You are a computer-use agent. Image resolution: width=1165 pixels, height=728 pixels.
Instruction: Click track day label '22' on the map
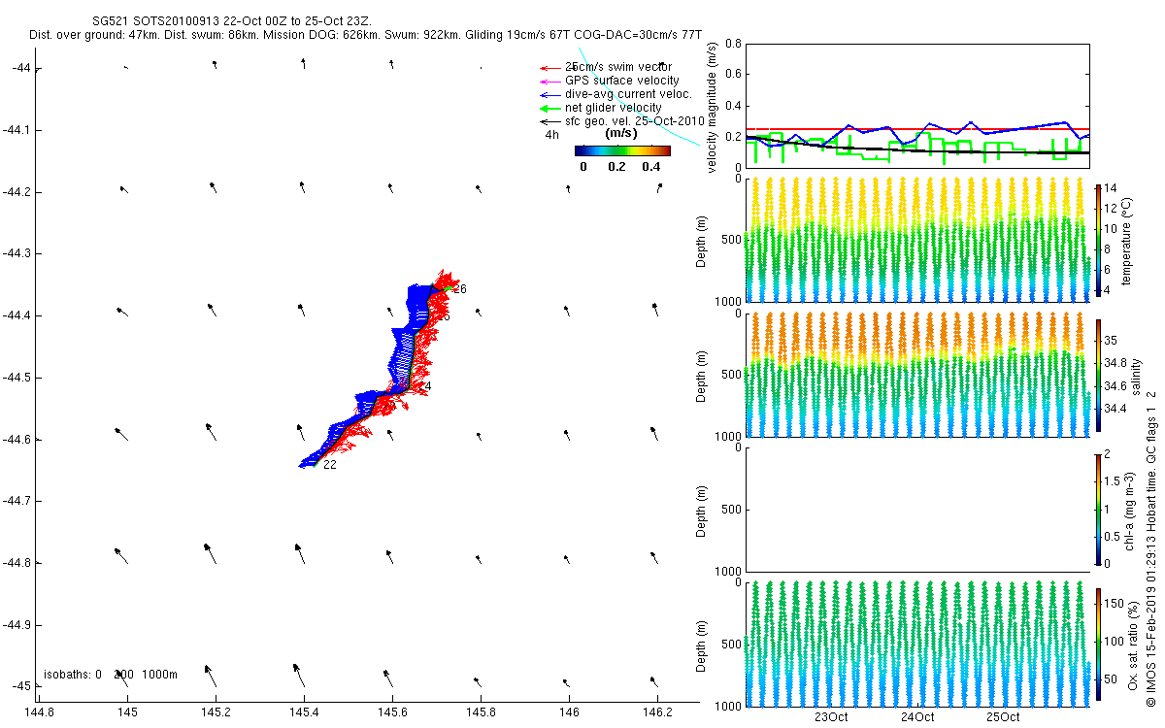[x=330, y=465]
